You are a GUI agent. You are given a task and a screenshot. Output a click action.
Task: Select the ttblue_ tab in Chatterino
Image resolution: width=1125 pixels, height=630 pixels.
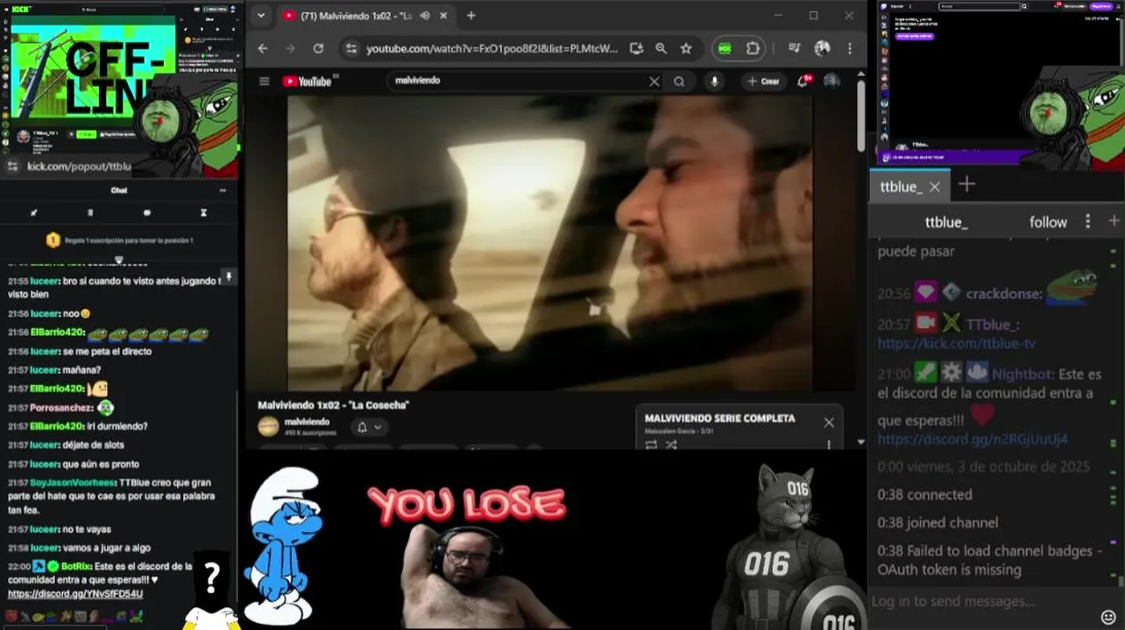pos(900,186)
